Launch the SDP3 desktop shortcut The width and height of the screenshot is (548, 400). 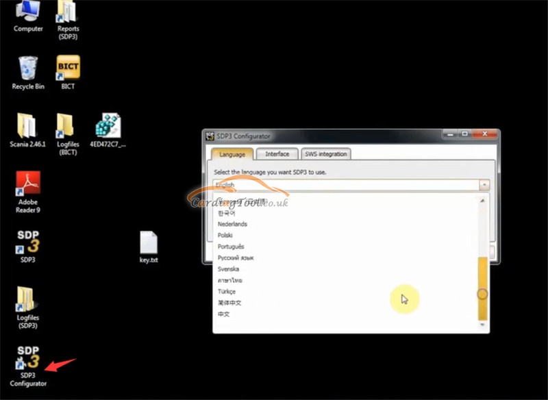(27, 247)
